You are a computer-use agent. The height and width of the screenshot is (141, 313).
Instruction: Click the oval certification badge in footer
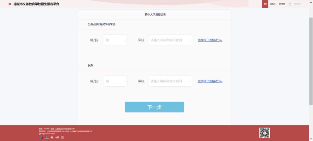click(57, 137)
